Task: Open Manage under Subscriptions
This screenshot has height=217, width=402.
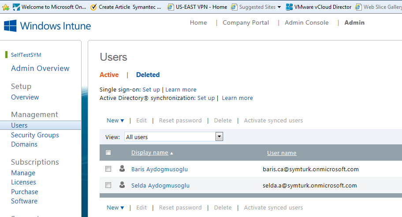Action: (x=23, y=173)
